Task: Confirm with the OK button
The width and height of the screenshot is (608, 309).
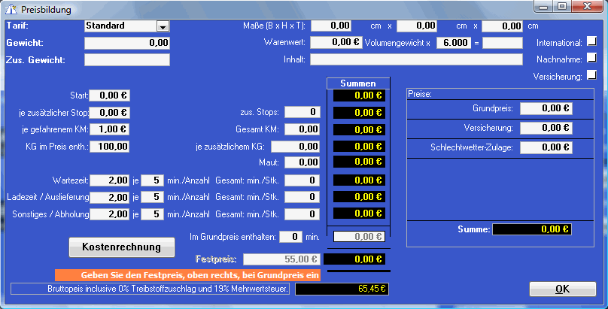Action: (562, 289)
